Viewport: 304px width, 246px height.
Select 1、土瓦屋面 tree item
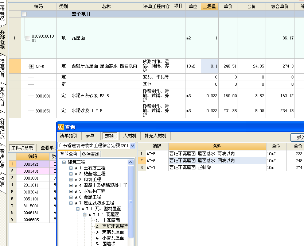(x=108, y=220)
